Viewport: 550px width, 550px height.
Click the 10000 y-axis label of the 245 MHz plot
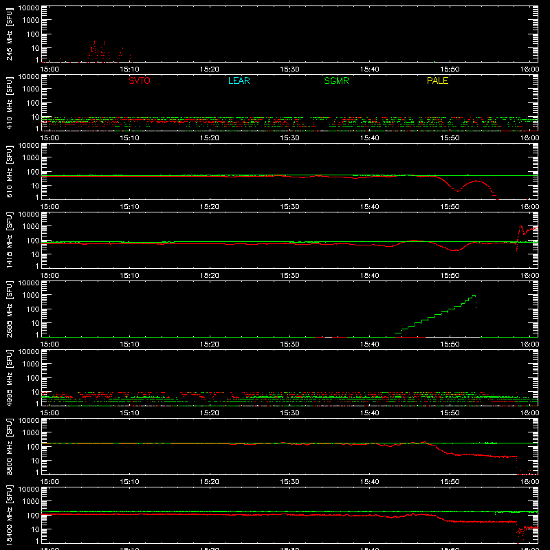29,8
